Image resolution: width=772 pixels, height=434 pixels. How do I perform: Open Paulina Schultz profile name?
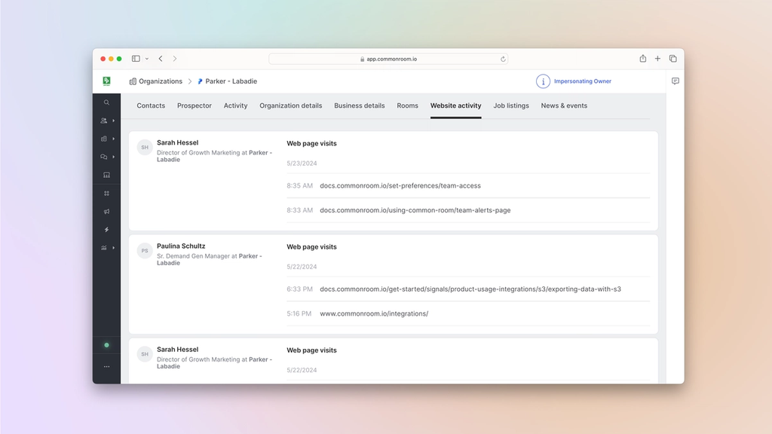click(181, 246)
